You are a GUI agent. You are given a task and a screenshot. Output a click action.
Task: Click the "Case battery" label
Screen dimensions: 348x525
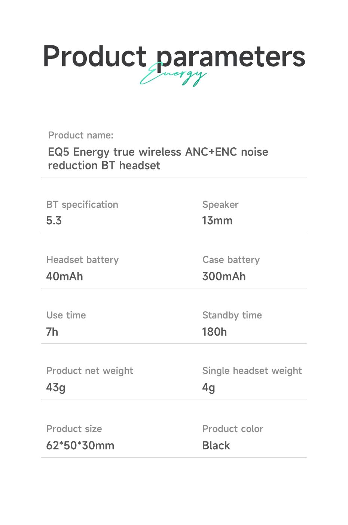click(x=231, y=259)
